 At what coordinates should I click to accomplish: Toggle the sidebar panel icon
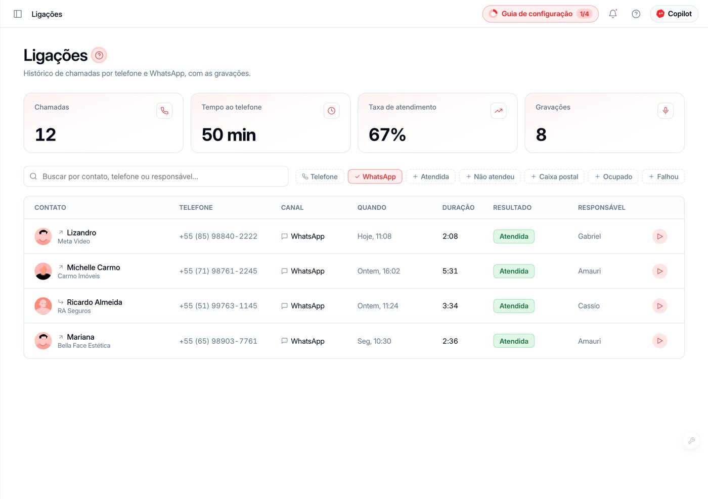point(18,14)
